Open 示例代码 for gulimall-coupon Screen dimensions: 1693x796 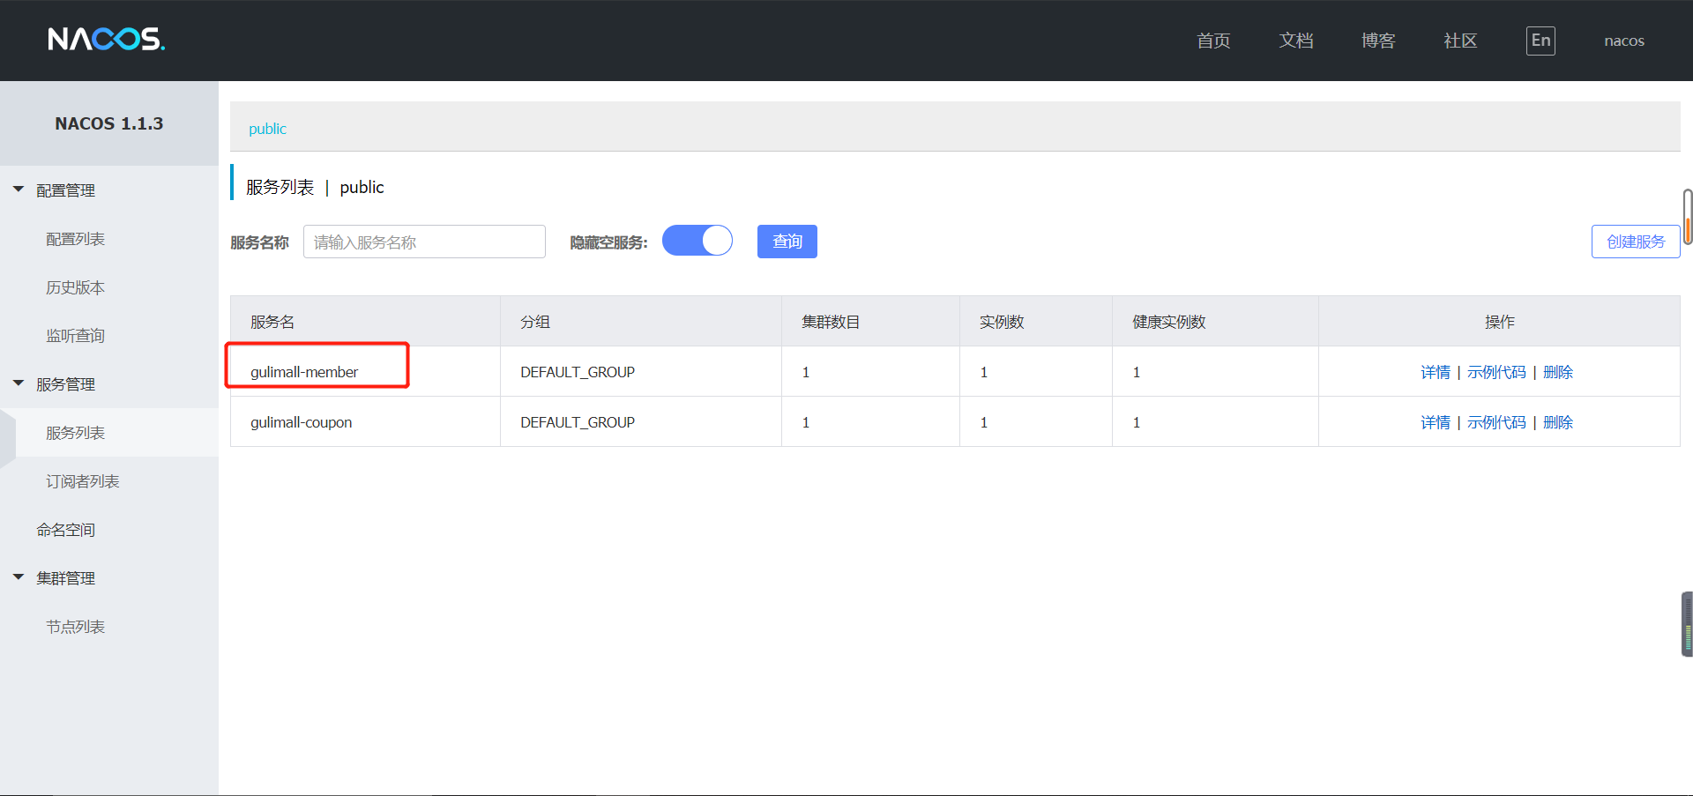click(x=1496, y=422)
